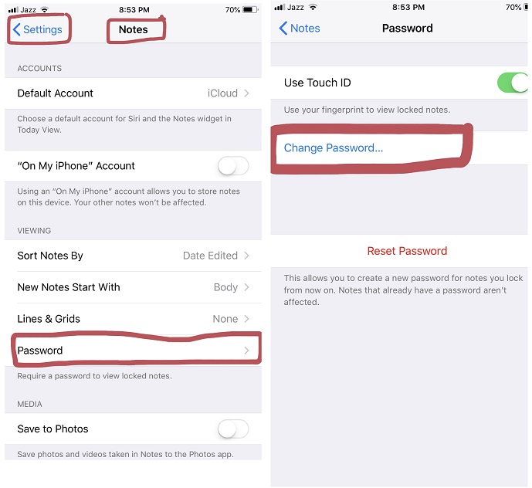This screenshot has height=488, width=532.
Task: Tap the back chevron beside Settings
Action: pos(17,29)
